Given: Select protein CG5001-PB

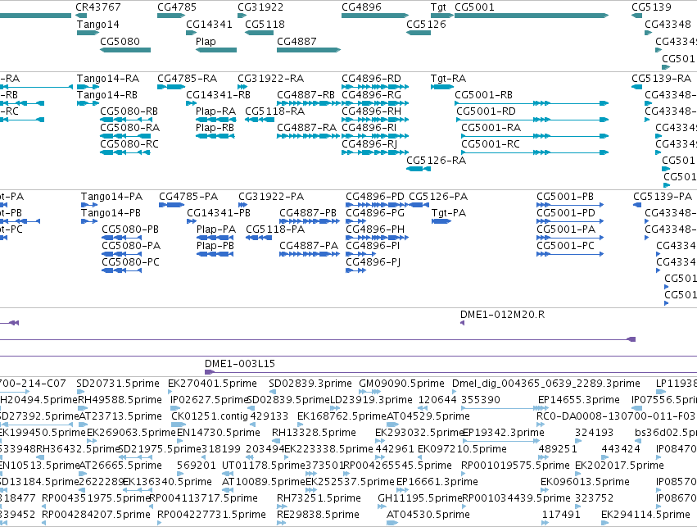Looking at the screenshot, I should [570, 205].
